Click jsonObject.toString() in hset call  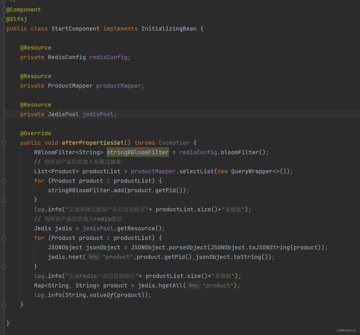[232, 257]
